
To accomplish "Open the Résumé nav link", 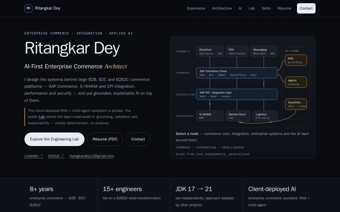I will pyautogui.click(x=284, y=8).
